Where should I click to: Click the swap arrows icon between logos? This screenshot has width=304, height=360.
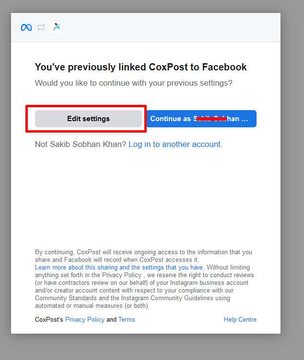(x=41, y=27)
